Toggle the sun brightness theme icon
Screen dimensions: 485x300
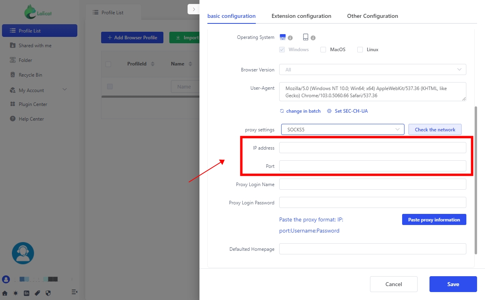pyautogui.click(x=15, y=293)
